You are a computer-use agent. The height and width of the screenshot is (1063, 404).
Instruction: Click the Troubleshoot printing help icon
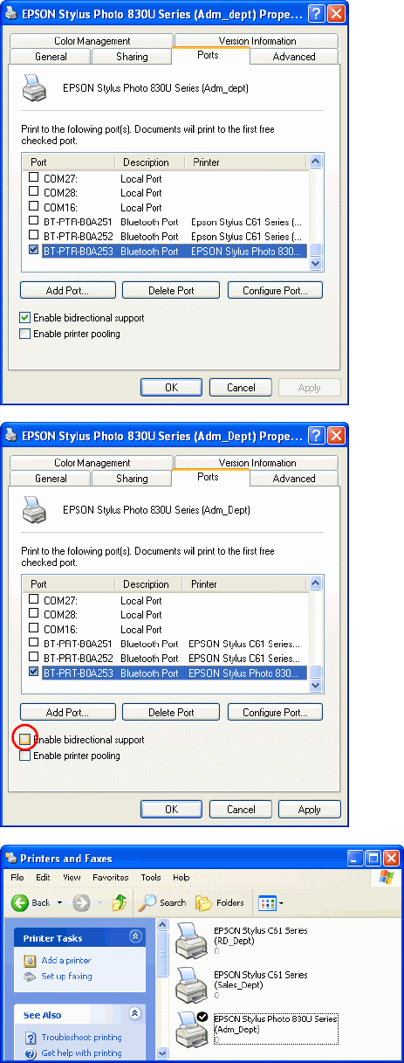coord(30,1038)
